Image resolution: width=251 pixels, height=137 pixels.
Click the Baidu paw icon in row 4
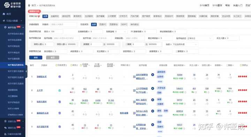coord(60,113)
